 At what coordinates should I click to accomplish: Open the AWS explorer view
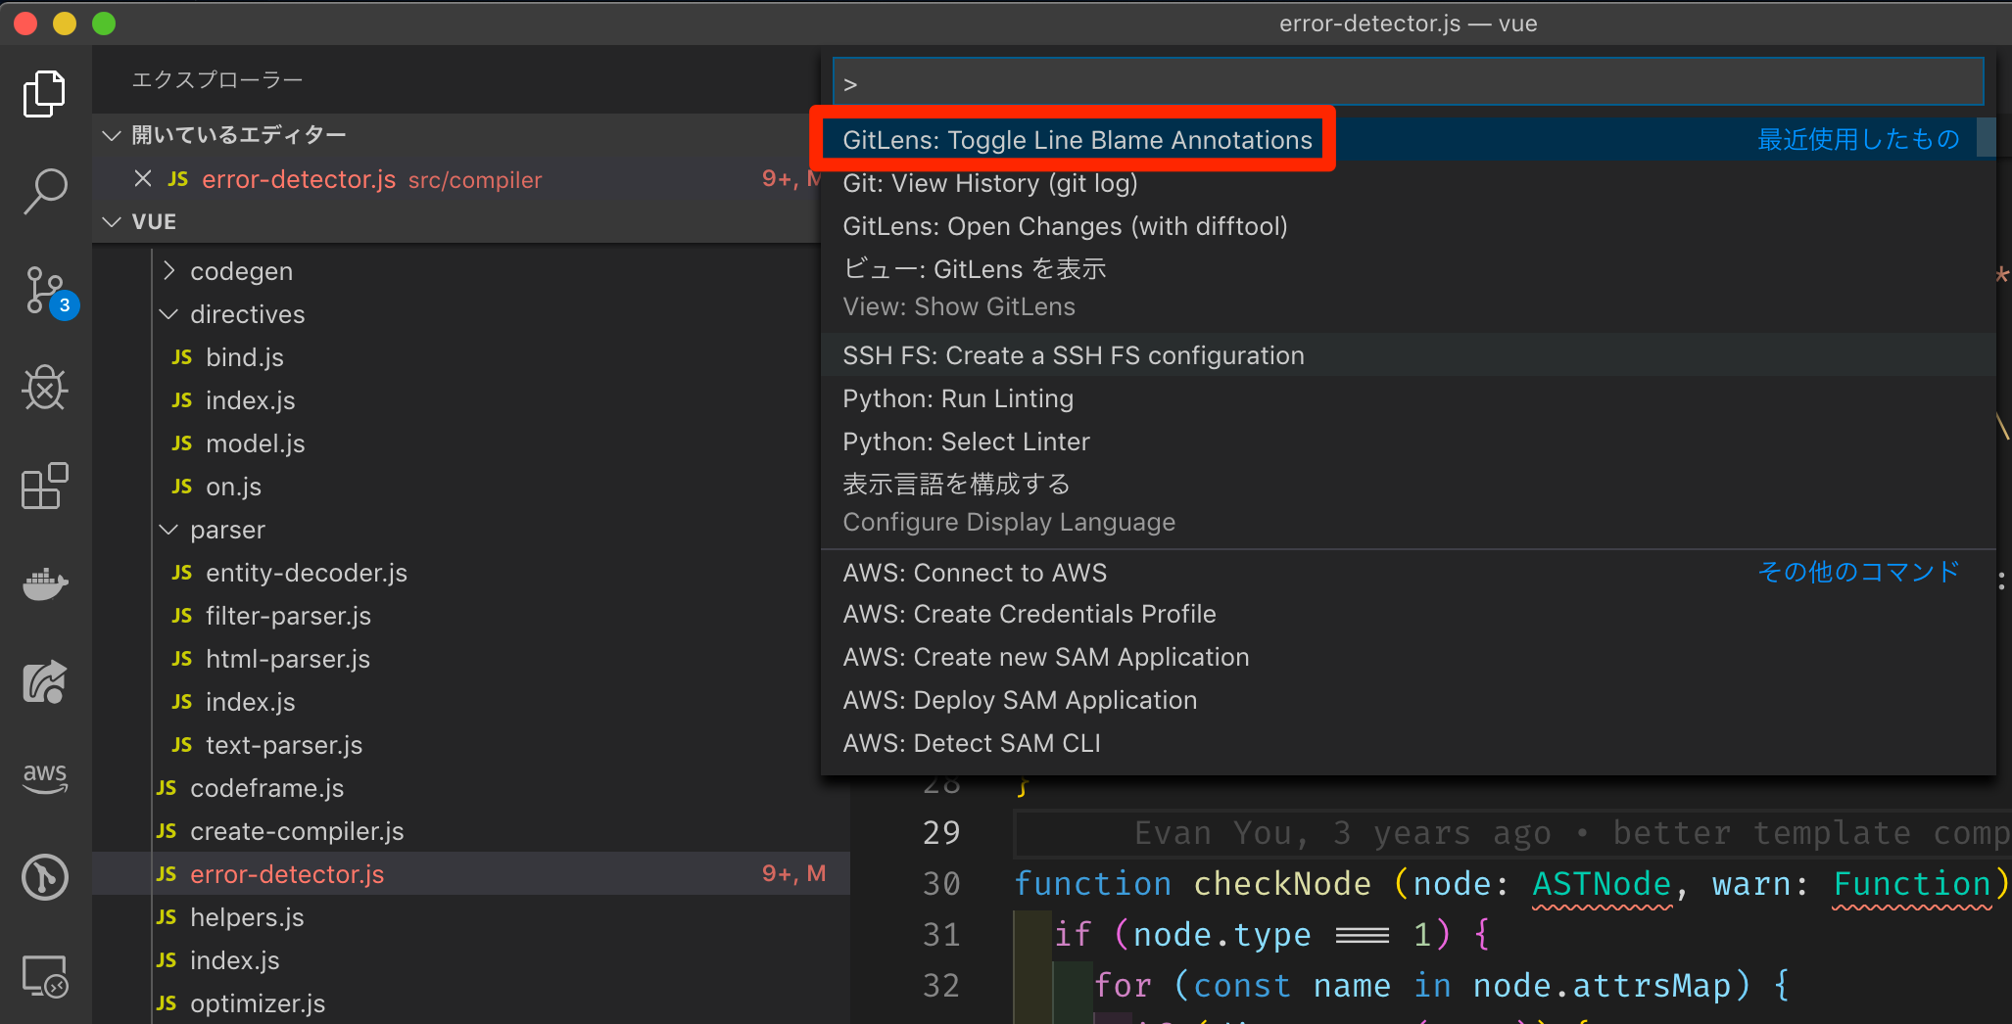[45, 779]
